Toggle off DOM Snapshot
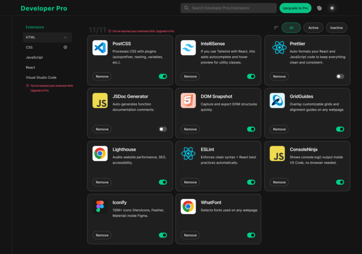 tap(251, 129)
